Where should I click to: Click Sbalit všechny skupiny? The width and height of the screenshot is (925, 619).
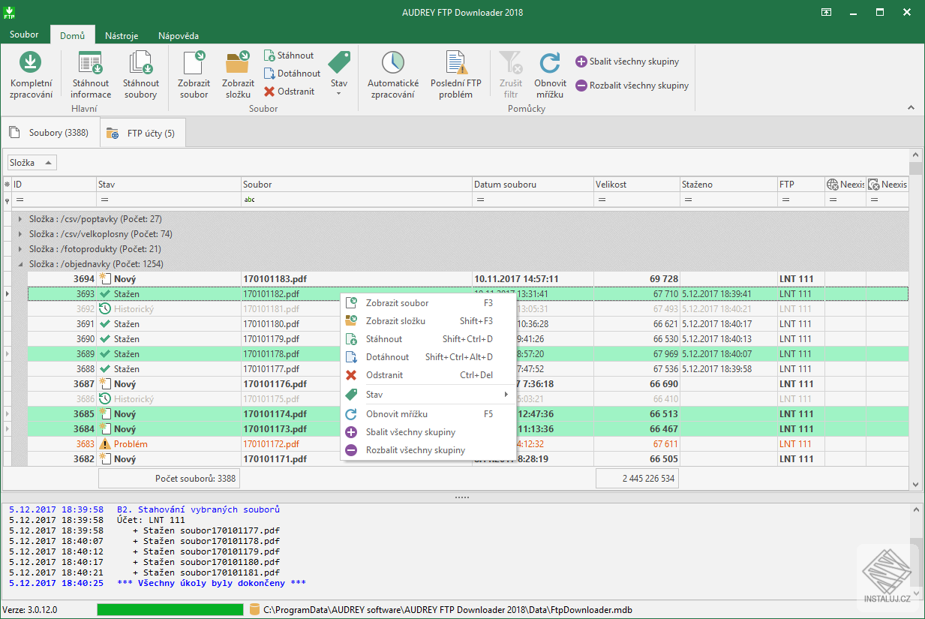[x=634, y=63]
